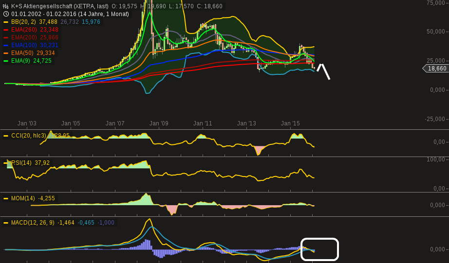The image size is (449, 263).
Task: Click the Jan '09 time axis label
Action: 159,123
